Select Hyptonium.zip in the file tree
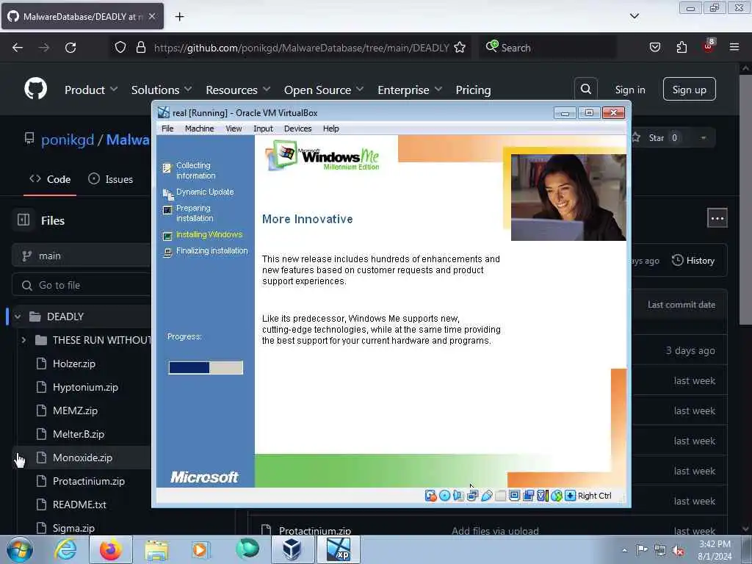752x564 pixels. (84, 387)
